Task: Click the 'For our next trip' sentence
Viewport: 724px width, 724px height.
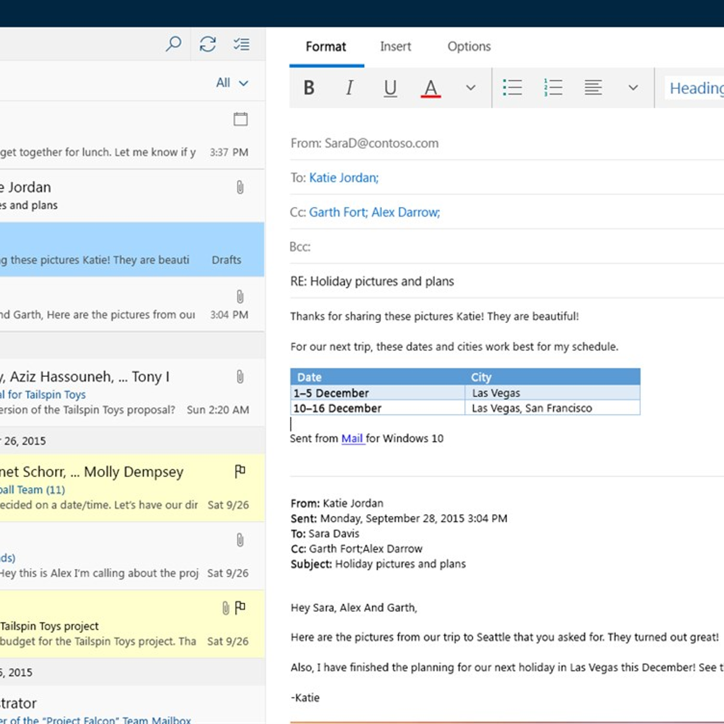Action: 454,347
